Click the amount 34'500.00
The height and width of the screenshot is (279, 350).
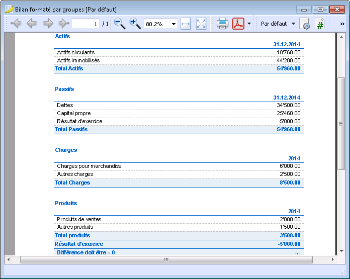tap(288, 105)
